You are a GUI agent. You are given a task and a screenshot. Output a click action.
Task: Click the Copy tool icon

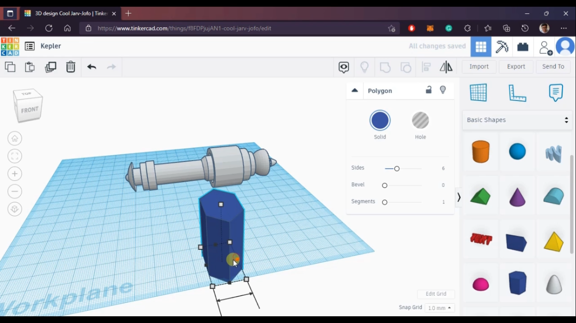tap(10, 67)
